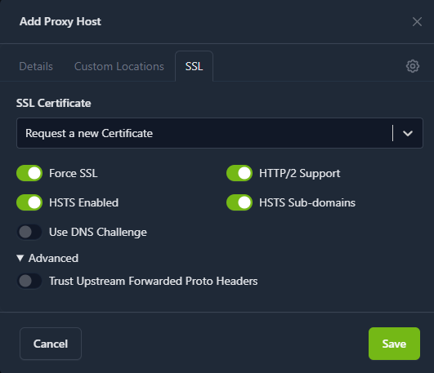This screenshot has height=373, width=434.
Task: Enable the Use DNS Challenge switch
Action: tap(29, 232)
